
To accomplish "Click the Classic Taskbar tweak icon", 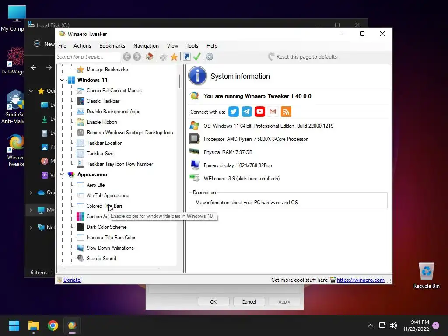I will [80, 101].
